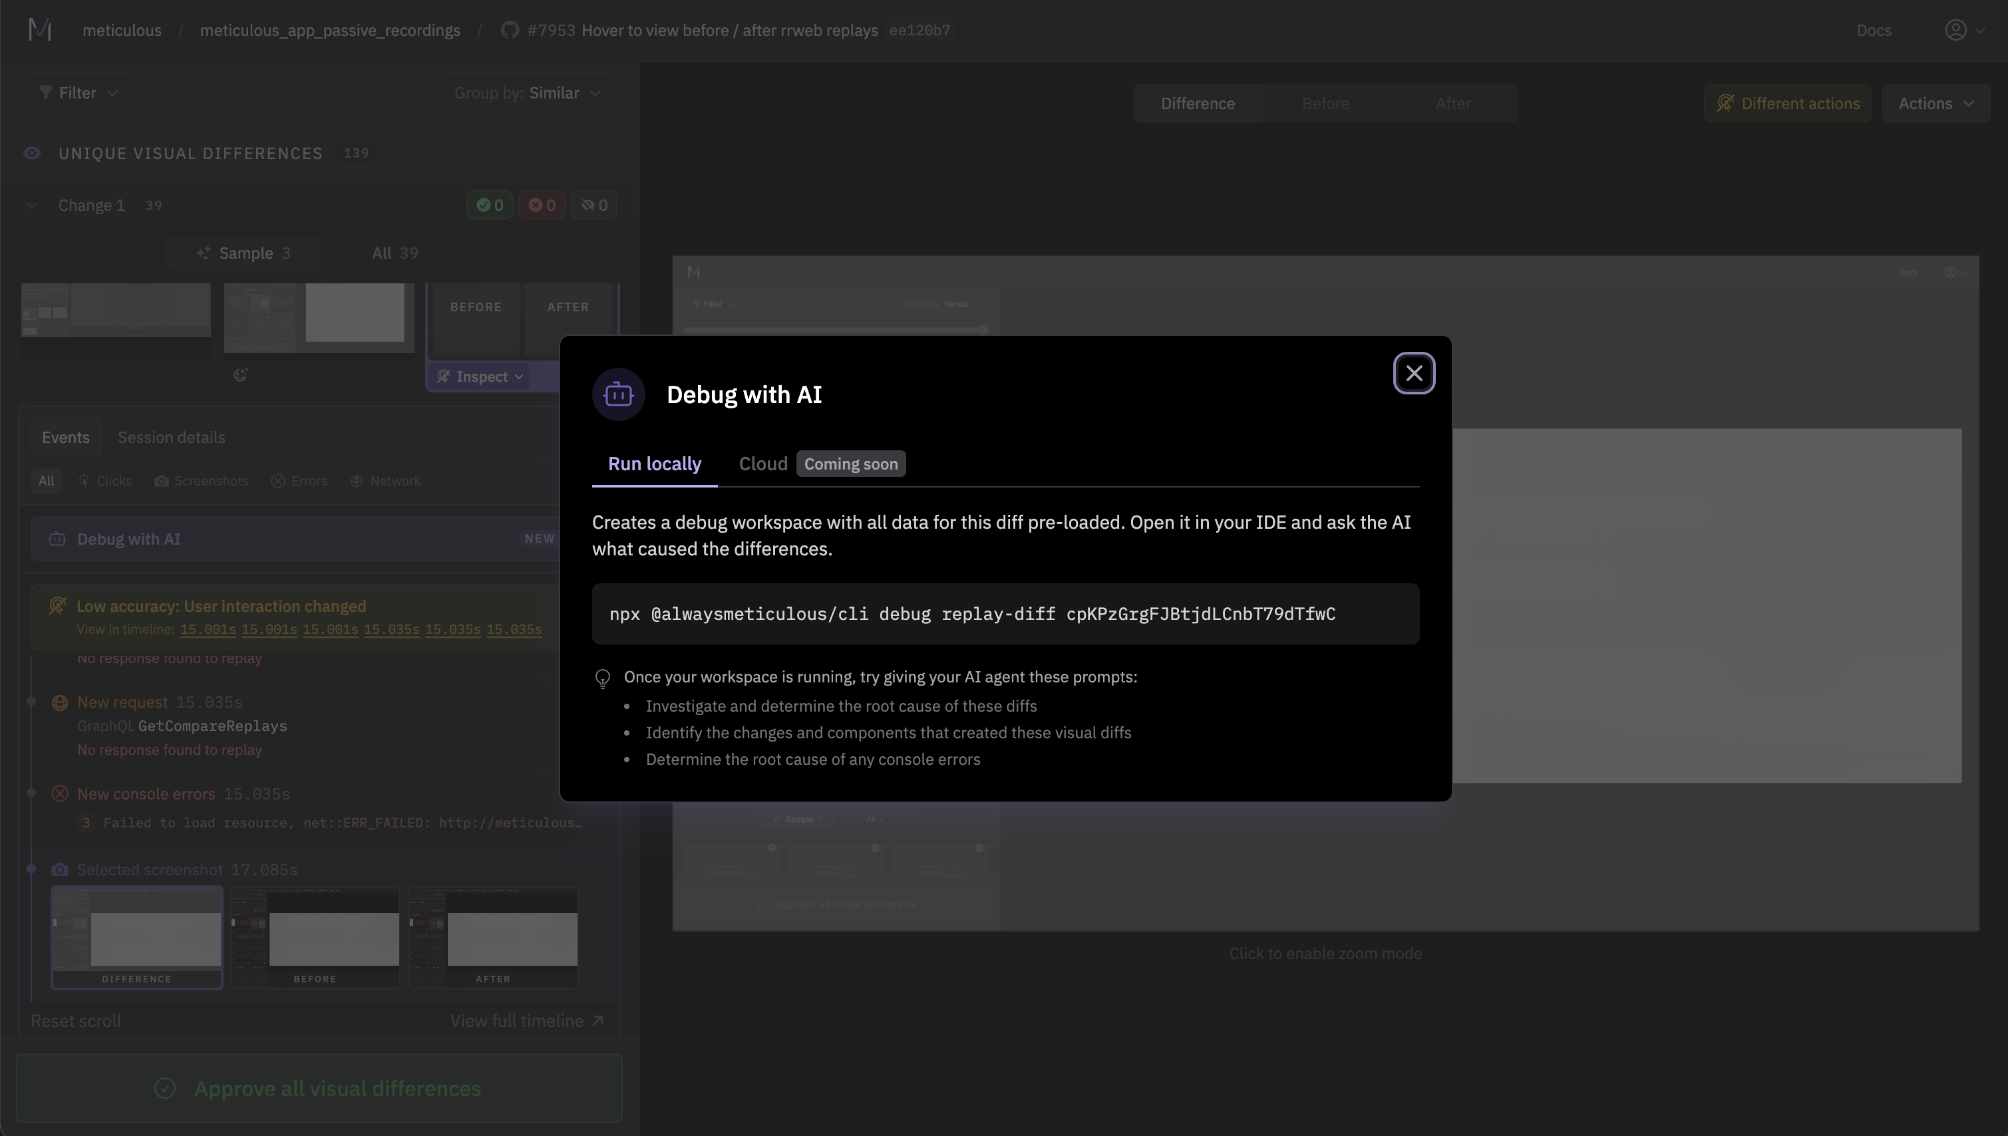Open the Group by Similar dropdown
Image resolution: width=2008 pixels, height=1136 pixels.
(x=528, y=93)
